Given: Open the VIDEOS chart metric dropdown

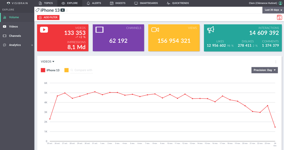Looking at the screenshot, I should [48, 61].
